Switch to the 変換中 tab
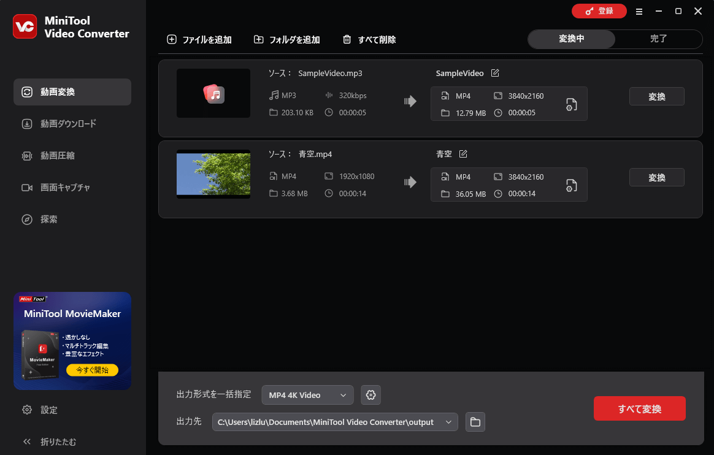The image size is (714, 455). [x=572, y=39]
